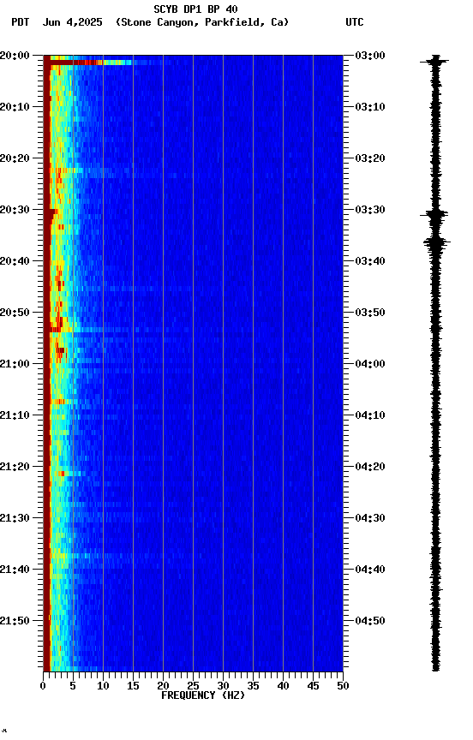Click the PDT time label '21:30'
The width and height of the screenshot is (473, 740).
pyautogui.click(x=15, y=518)
